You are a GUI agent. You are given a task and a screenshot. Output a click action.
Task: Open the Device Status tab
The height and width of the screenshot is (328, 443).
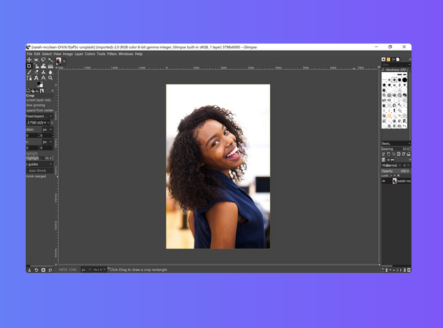tap(33, 91)
